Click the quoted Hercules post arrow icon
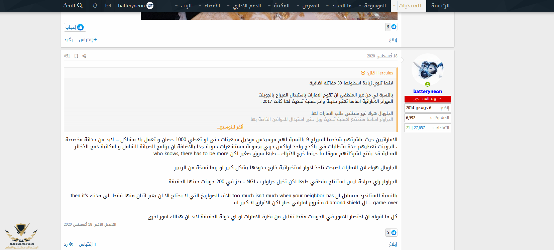Viewport: 554px width, 250px height. point(363,73)
